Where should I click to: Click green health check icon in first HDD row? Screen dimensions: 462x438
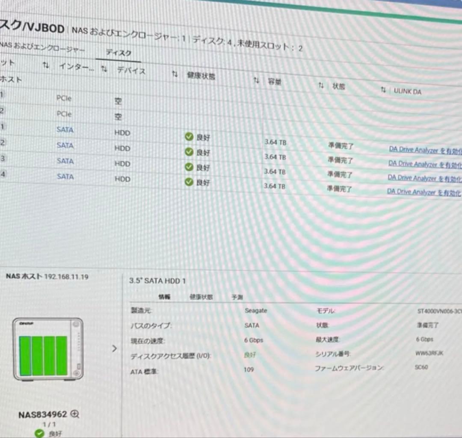click(x=189, y=137)
